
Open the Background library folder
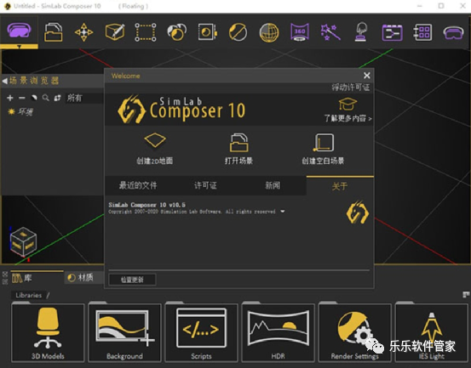pyautogui.click(x=124, y=332)
